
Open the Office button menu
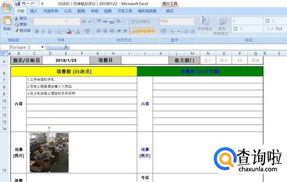tap(7, 7)
